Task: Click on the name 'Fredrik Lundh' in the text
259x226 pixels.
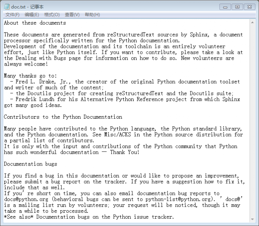Action: tap(35, 99)
